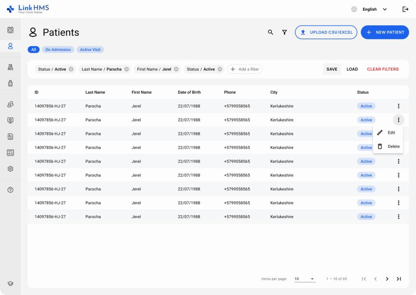Screen dimensions: 416x295
Task: Open Add a filter selector
Action: click(245, 69)
